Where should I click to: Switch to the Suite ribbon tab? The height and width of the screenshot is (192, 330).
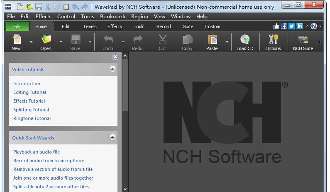click(x=188, y=26)
